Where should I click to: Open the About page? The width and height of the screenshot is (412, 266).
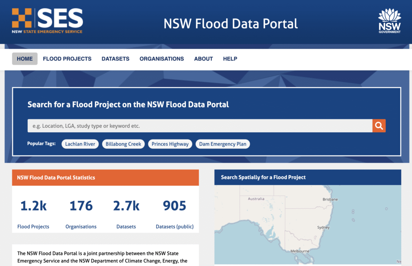[203, 59]
